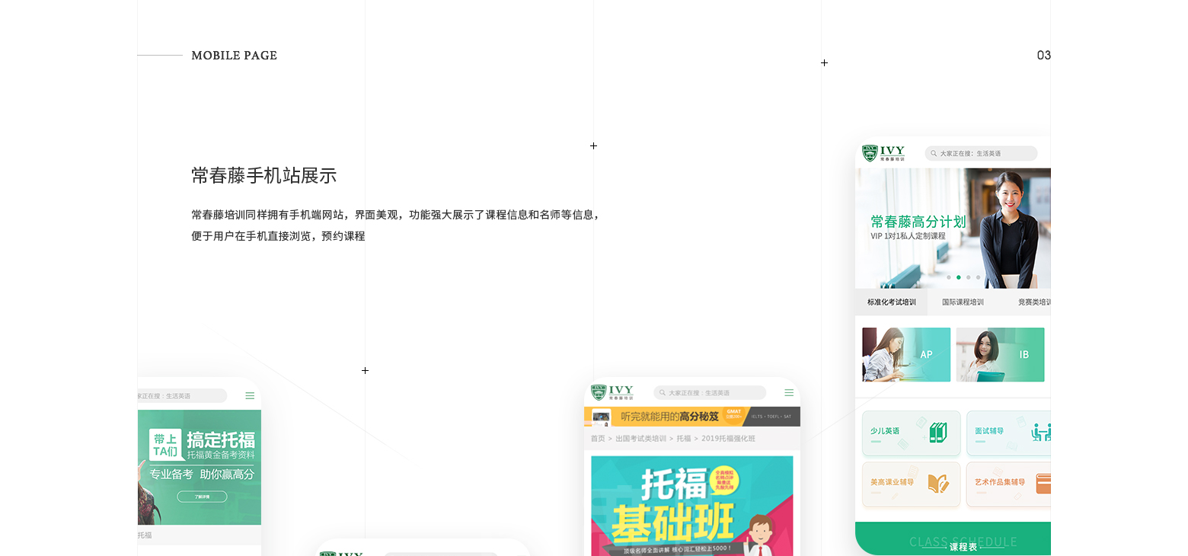Open the IB course card
Screen dimensions: 1188x556
point(1000,354)
